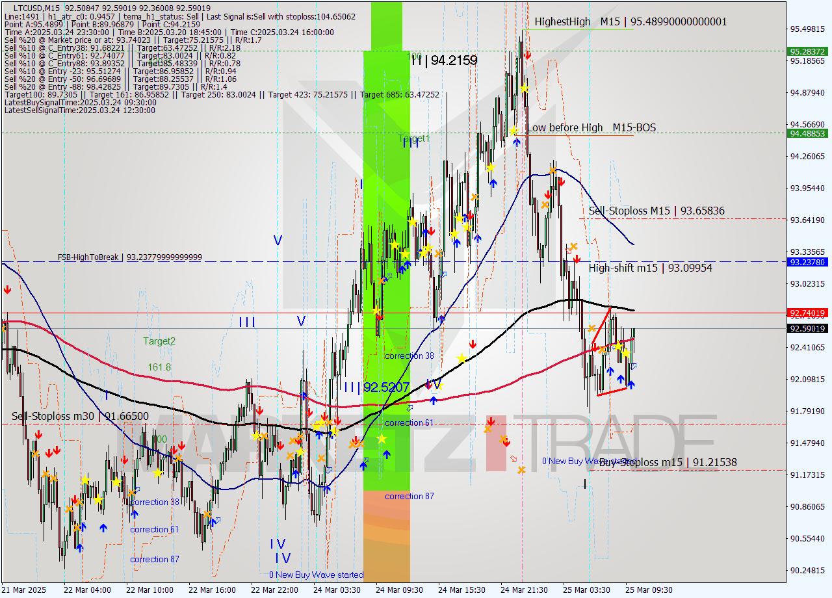Screen dimensions: 832x598
Task: Select the blue up arrow above the 'correction 61' line
Action: click(x=434, y=399)
